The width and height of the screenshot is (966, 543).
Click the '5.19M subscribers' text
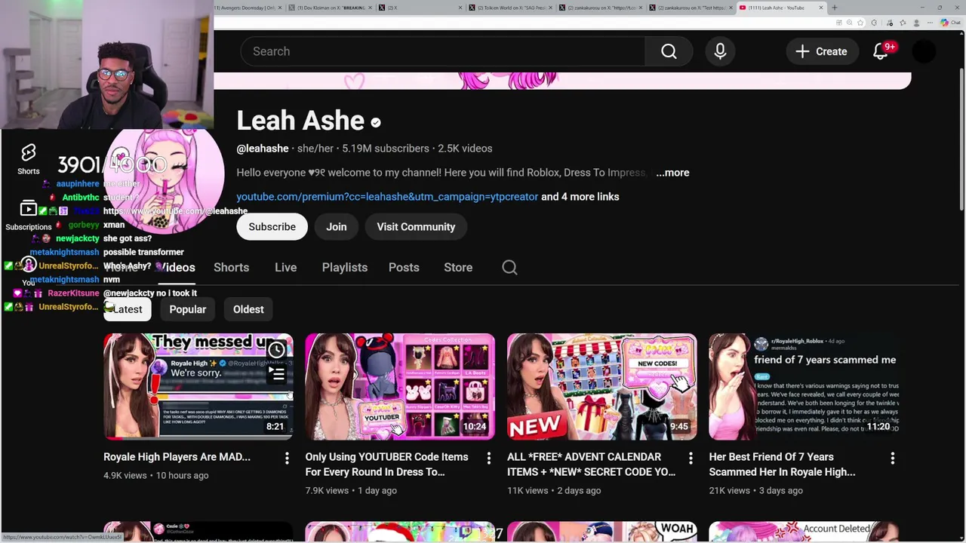click(x=386, y=149)
